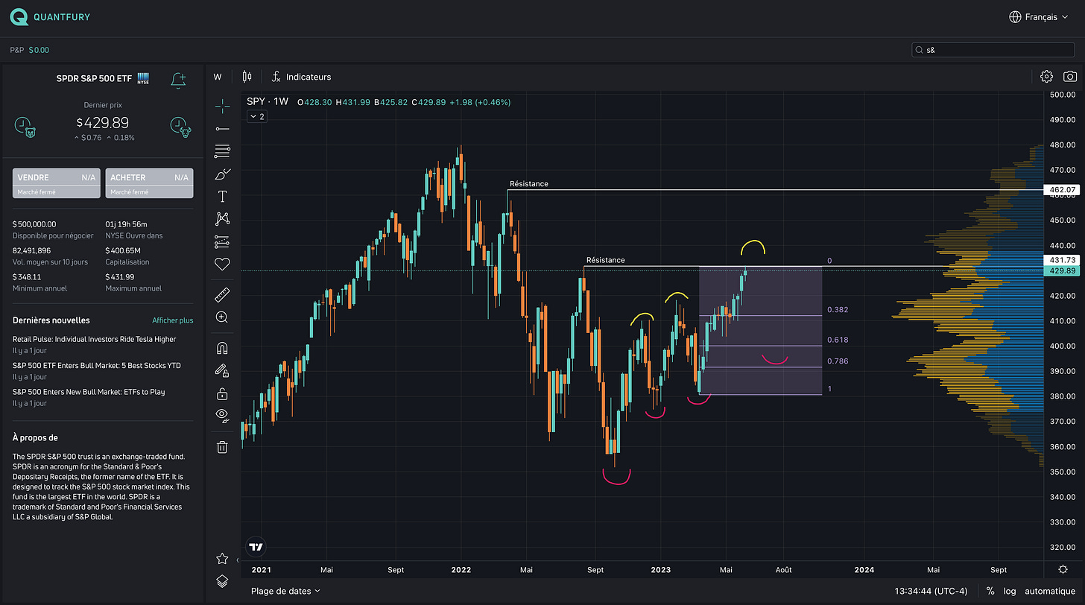
Task: Click the 0.382 Fibonacci level label
Action: (x=838, y=309)
